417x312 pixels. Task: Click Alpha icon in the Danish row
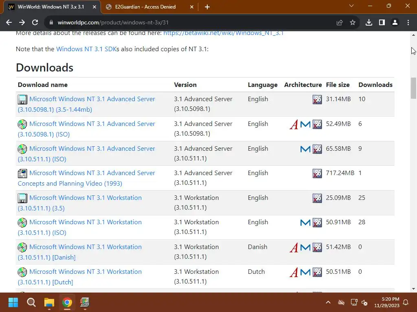point(294,247)
